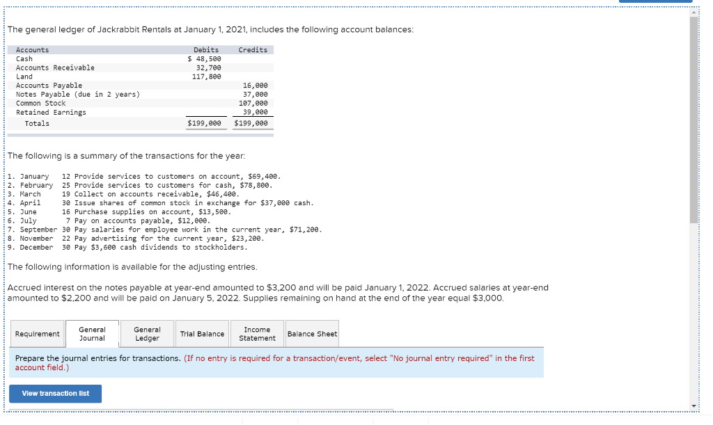Open the Trial Balance tab

pyautogui.click(x=202, y=333)
